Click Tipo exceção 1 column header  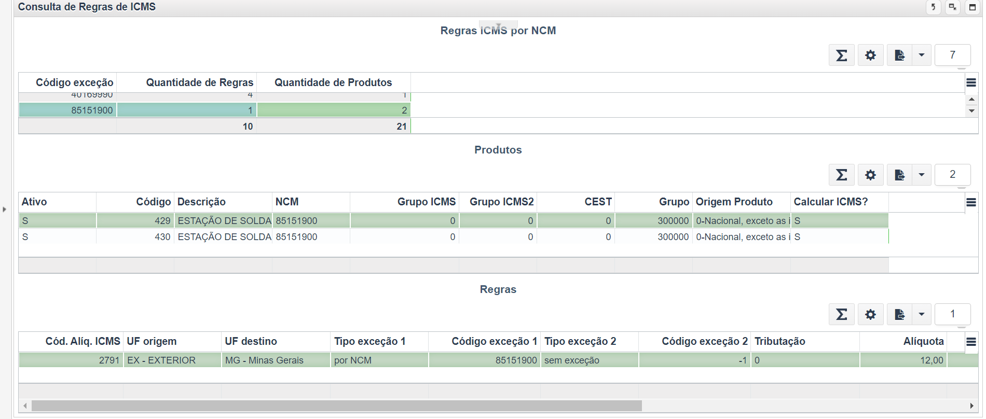[x=379, y=341]
